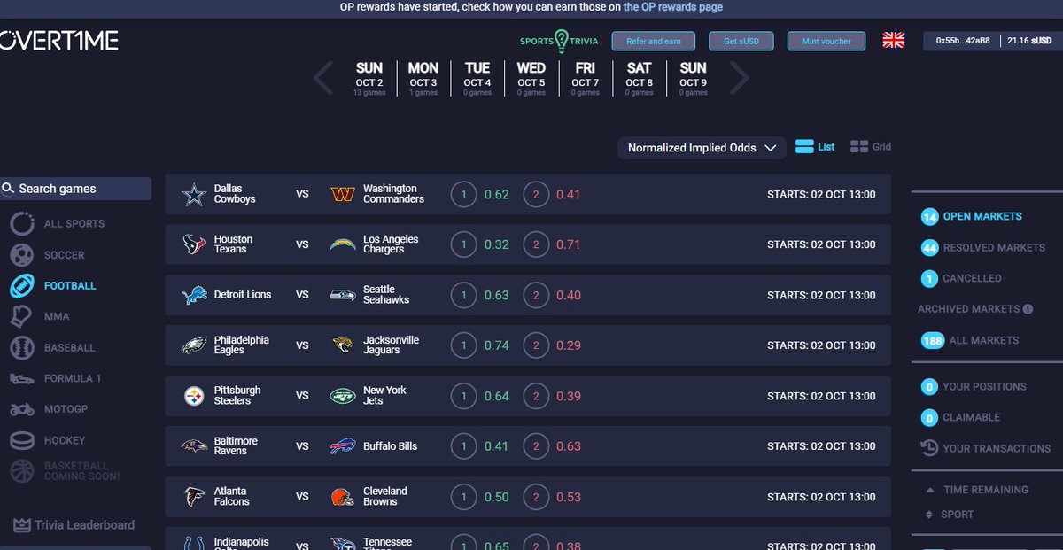The height and width of the screenshot is (550, 1063).
Task: Click the Detroit Lions logo
Action: (x=194, y=295)
